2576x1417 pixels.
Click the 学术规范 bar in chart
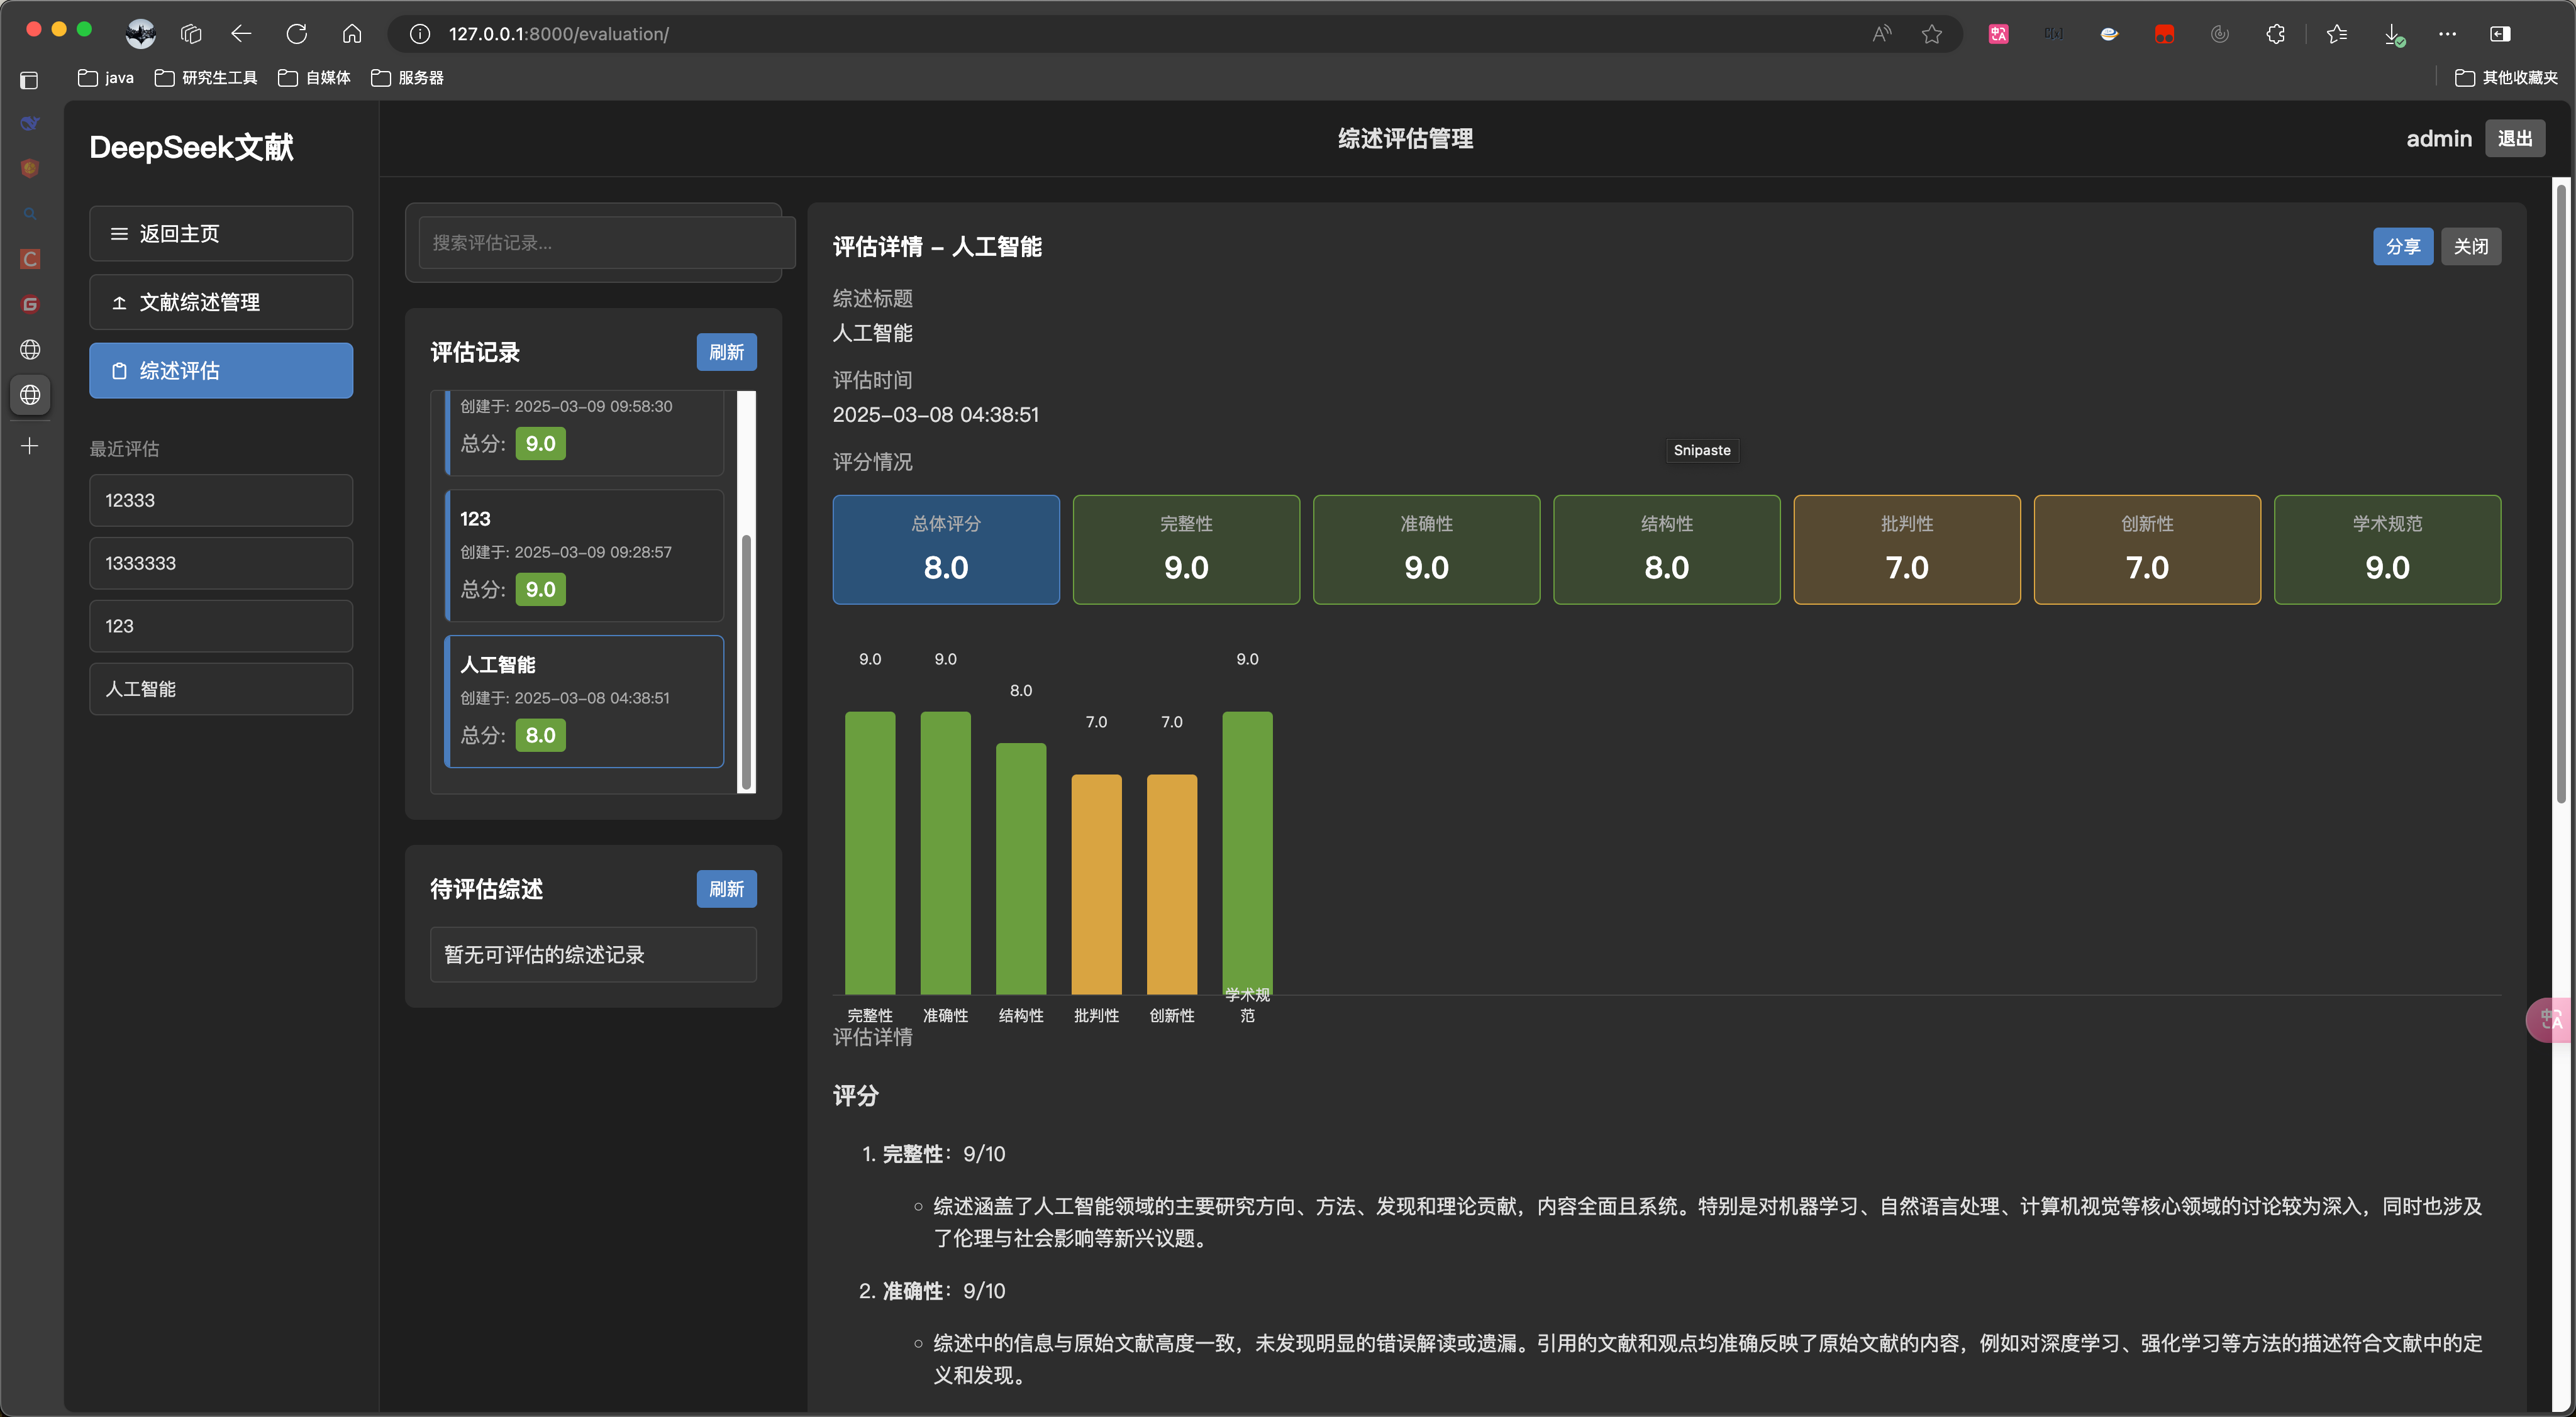[x=1247, y=853]
